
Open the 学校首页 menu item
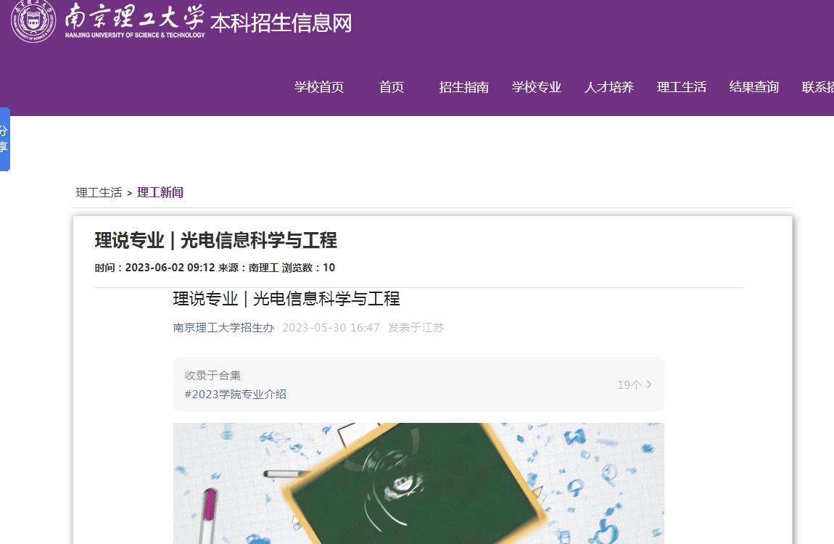(x=319, y=87)
